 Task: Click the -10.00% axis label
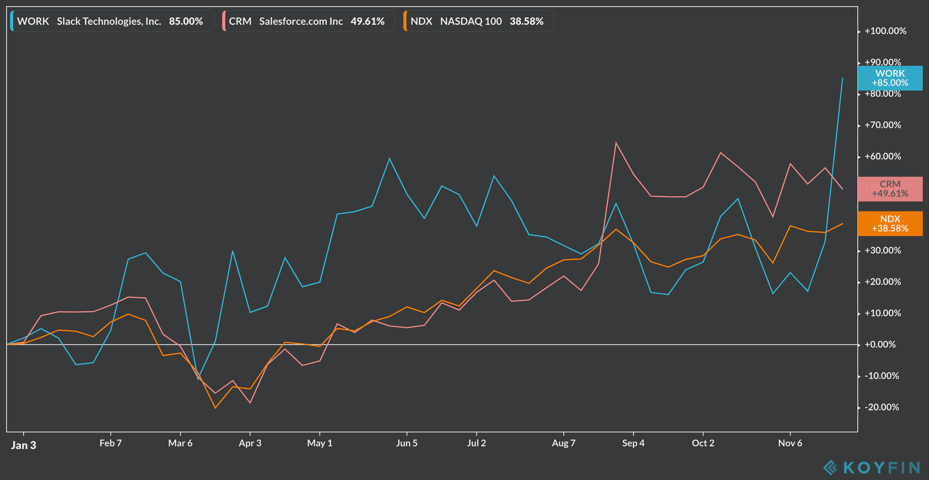882,376
